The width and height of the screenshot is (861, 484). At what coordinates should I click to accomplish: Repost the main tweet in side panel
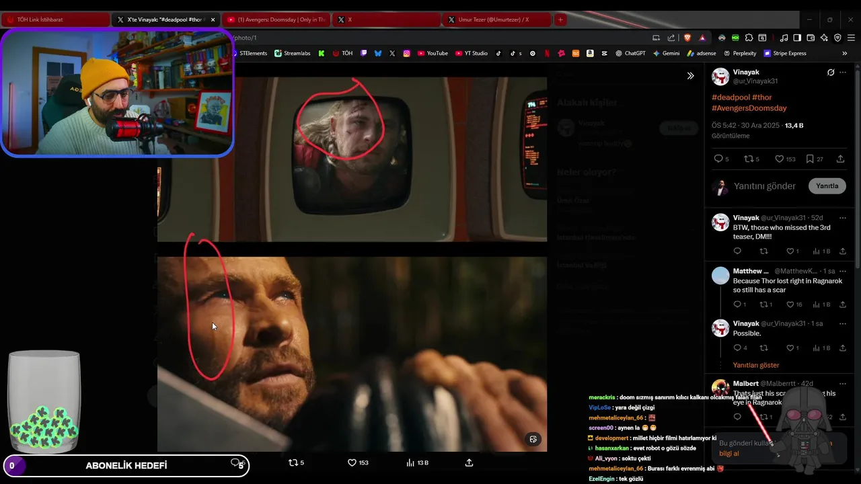(x=751, y=159)
